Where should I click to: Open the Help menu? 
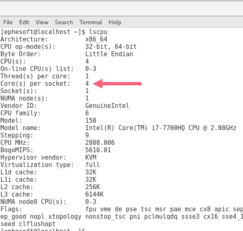(115, 23)
